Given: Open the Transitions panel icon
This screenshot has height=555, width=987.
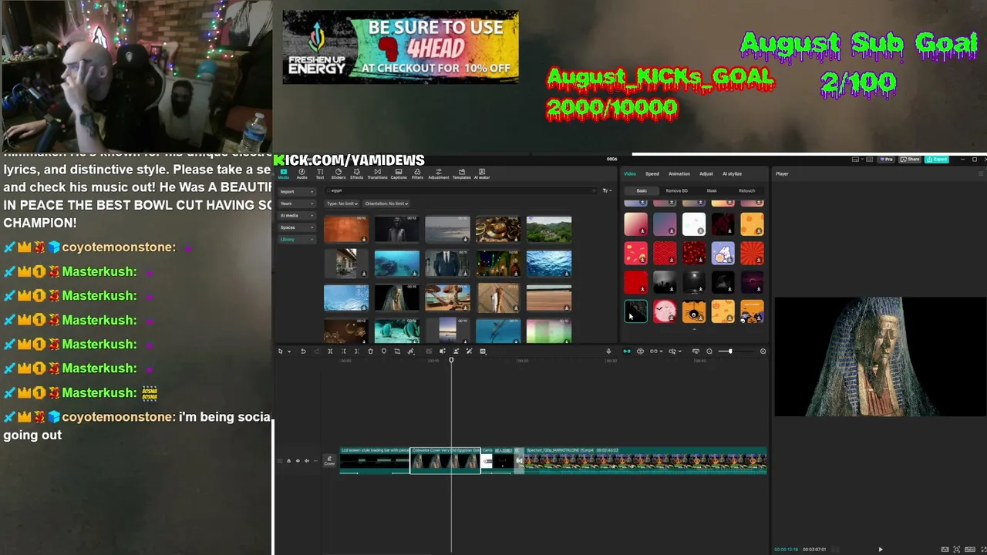Looking at the screenshot, I should point(377,173).
